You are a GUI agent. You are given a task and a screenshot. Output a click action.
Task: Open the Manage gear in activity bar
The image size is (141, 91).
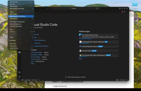click(x=20, y=77)
